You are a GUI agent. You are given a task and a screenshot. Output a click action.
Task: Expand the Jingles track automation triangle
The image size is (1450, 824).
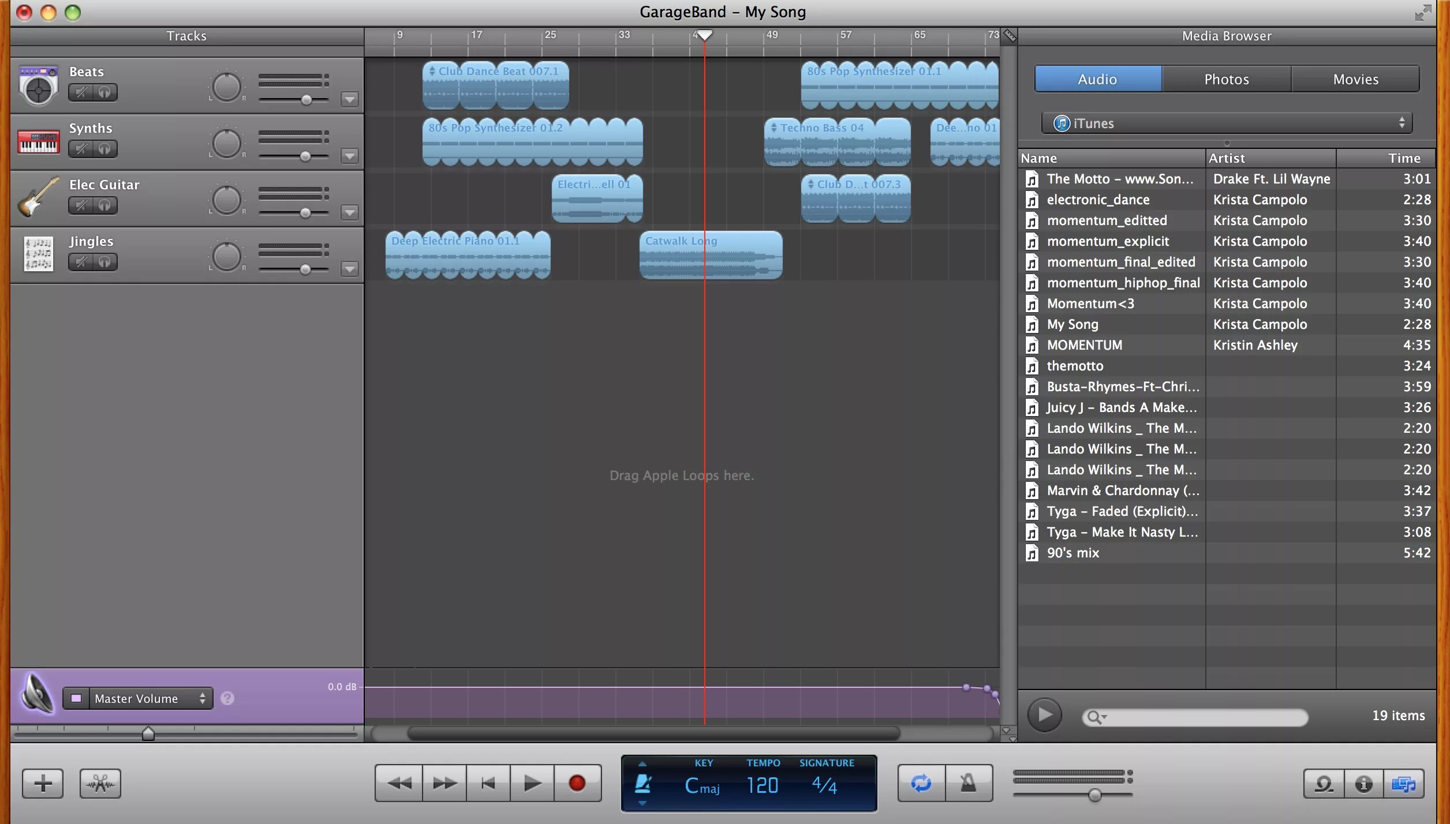coord(349,269)
